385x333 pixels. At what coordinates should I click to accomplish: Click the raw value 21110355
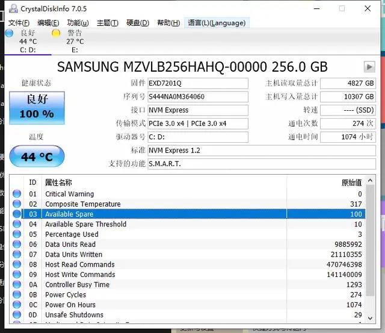(346, 254)
